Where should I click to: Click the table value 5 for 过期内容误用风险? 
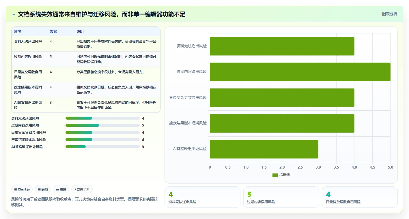[51, 57]
